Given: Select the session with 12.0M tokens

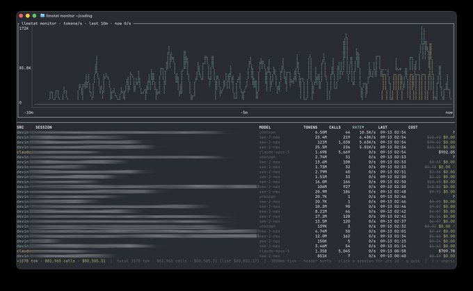Looking at the screenshot, I should (x=236, y=236).
